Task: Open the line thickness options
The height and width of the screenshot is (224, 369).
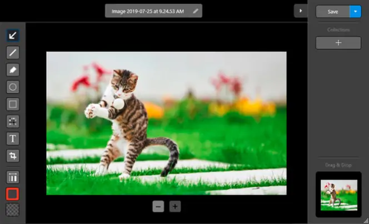Action: tap(13, 177)
